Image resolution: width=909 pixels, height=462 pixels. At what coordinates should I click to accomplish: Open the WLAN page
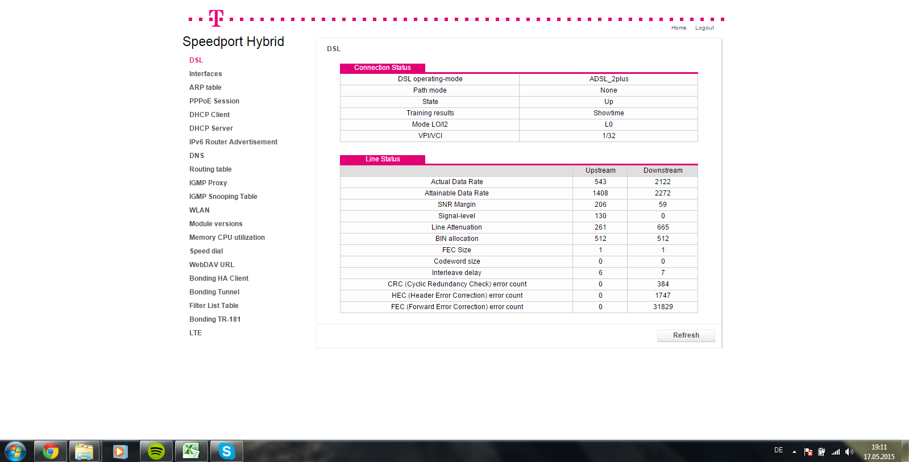point(200,210)
